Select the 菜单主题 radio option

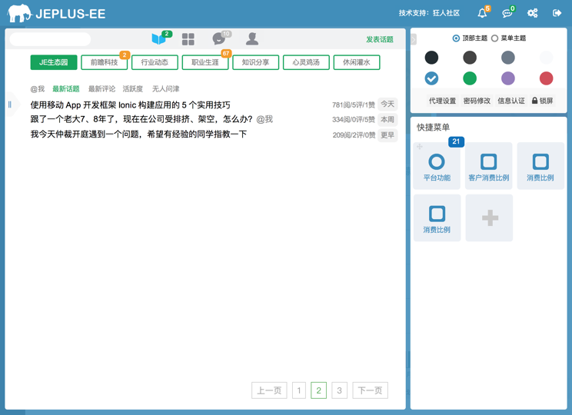[494, 38]
